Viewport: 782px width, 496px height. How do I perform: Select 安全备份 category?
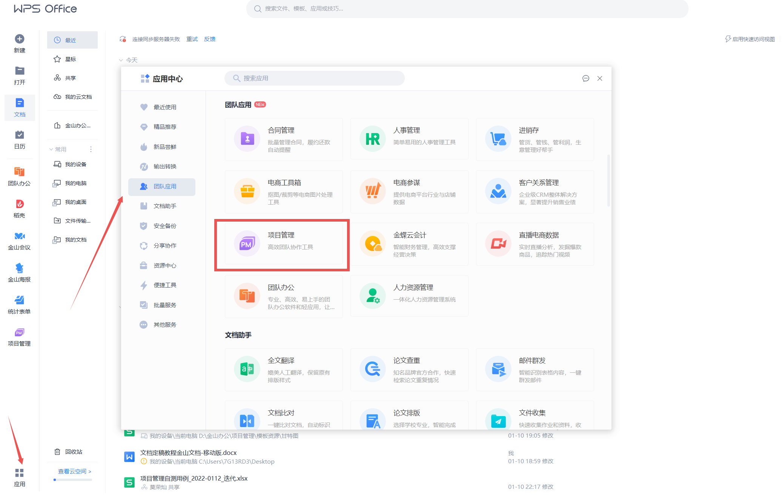click(x=162, y=226)
